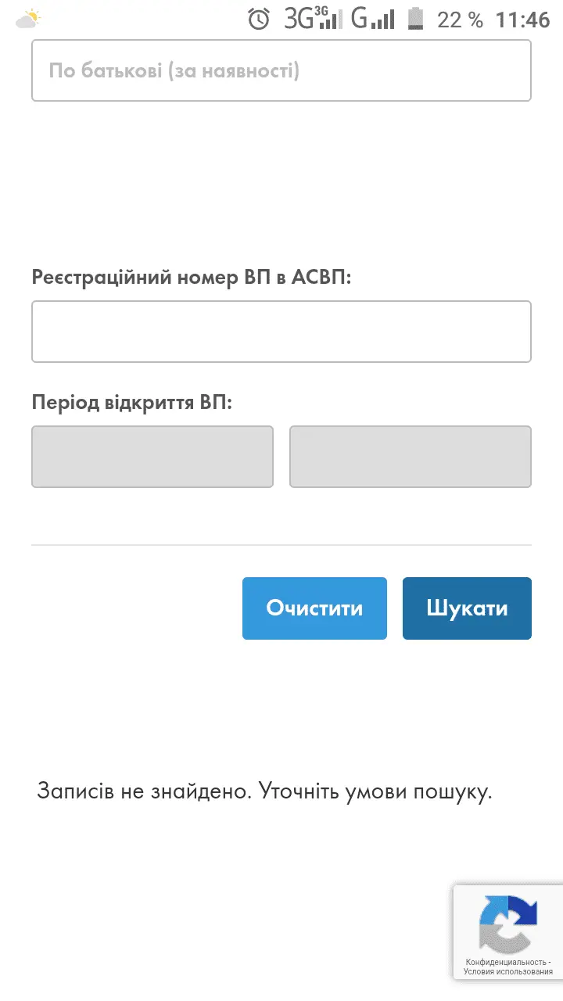The width and height of the screenshot is (563, 1001).
Task: Click the Реєстраційний номер ВП input box
Action: [x=281, y=332]
